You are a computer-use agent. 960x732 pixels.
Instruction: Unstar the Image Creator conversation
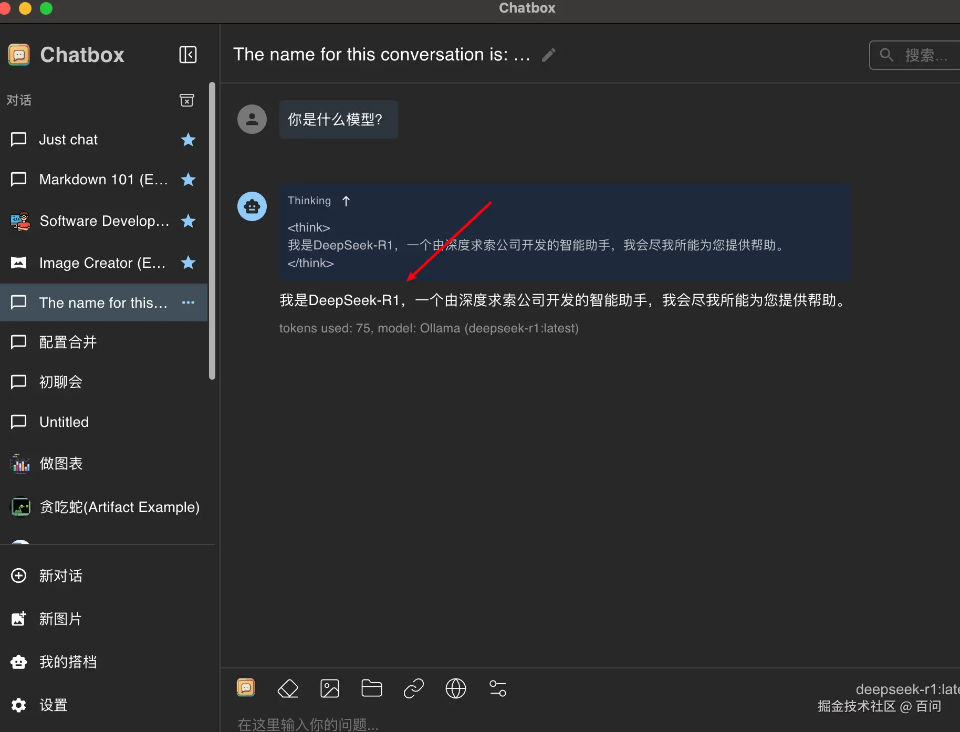point(188,263)
